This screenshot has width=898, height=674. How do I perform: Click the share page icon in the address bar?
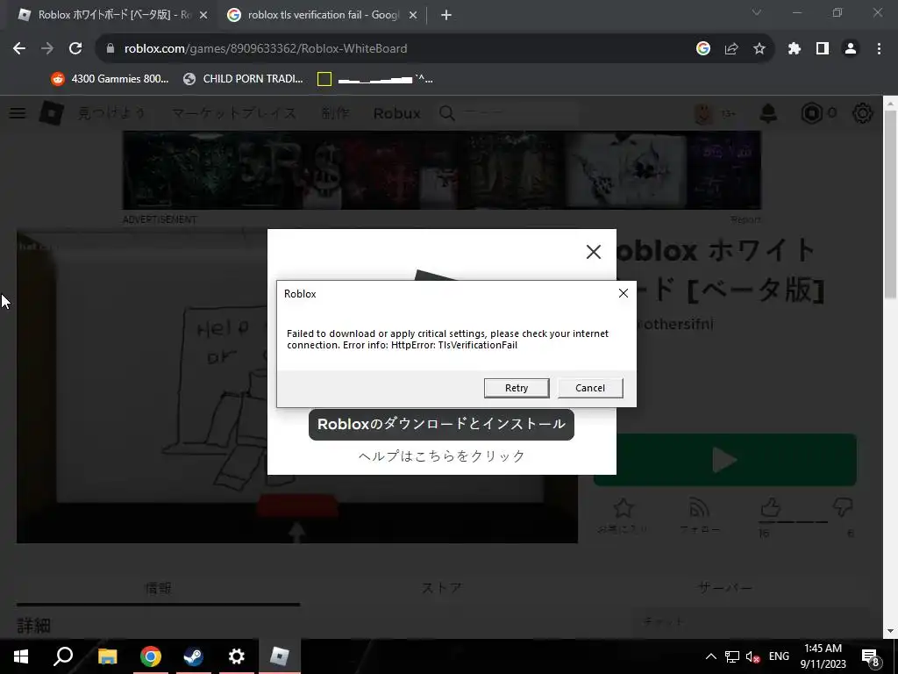pos(731,49)
